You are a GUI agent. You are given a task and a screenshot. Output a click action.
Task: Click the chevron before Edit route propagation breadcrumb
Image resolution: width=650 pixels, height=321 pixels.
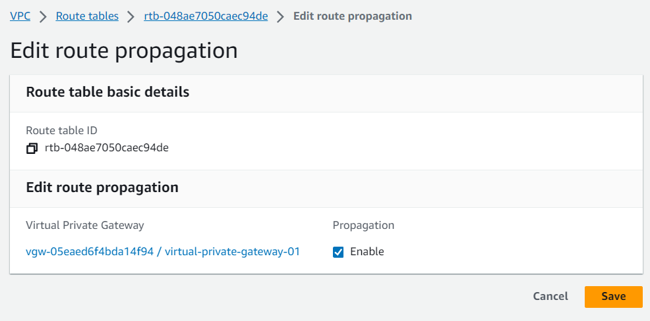281,16
